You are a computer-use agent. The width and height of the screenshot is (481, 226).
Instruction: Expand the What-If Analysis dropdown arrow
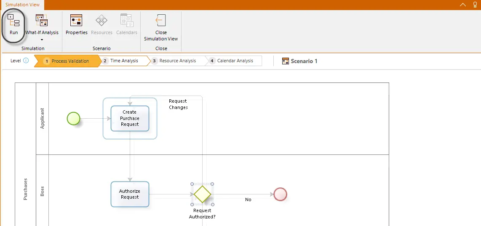pos(42,40)
